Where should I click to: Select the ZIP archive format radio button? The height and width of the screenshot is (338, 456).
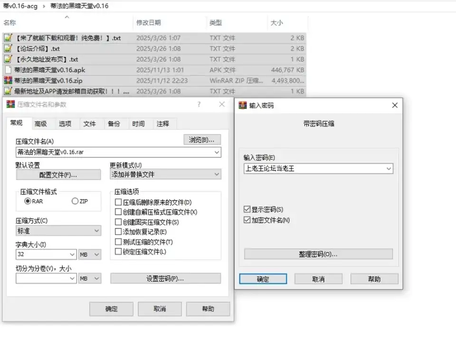pos(75,201)
